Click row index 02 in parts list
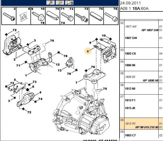 click(122, 23)
